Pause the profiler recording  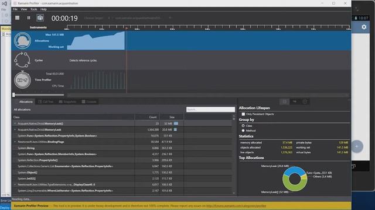(29, 17)
